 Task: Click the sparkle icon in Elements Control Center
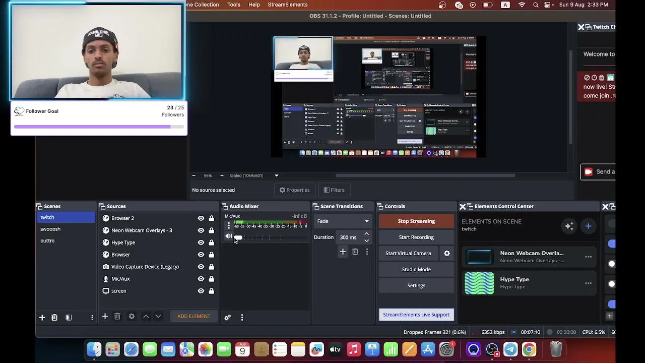(569, 226)
